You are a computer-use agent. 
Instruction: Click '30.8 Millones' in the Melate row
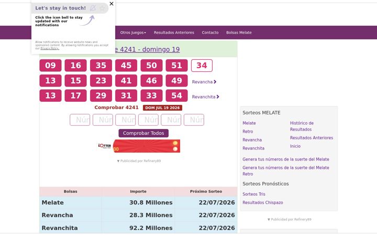[x=151, y=202]
